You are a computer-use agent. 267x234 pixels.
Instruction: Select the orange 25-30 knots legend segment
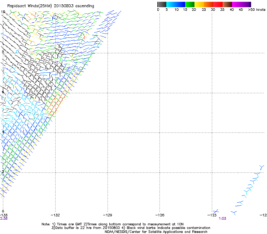coord(209,4)
